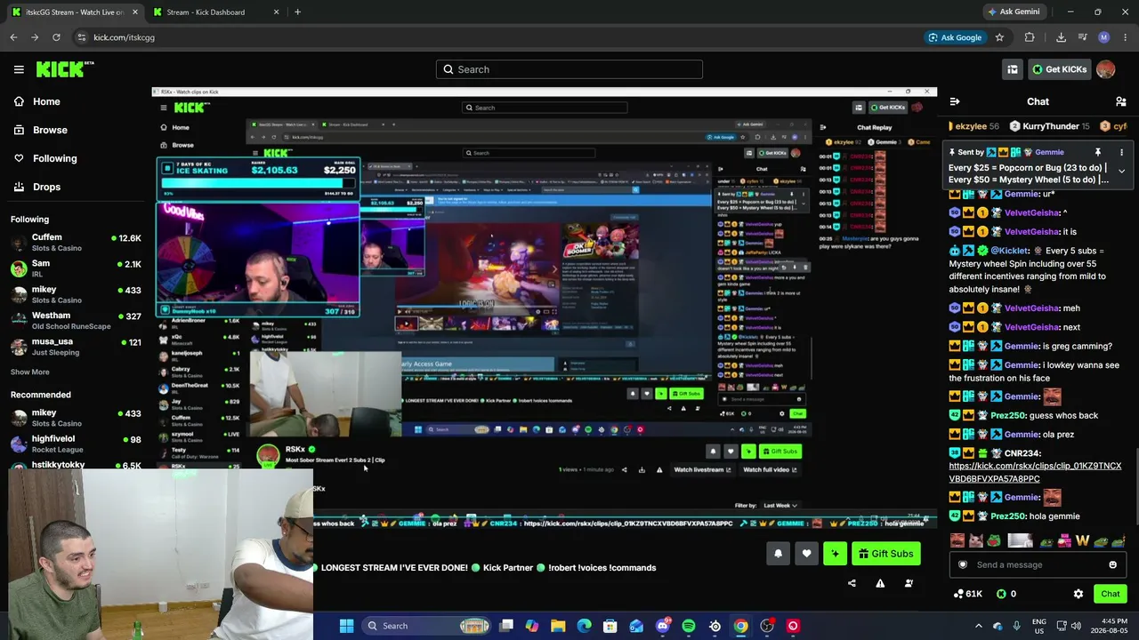Open Microsoft Edge from the taskbar
Screen dimensions: 1139x640
click(x=585, y=626)
